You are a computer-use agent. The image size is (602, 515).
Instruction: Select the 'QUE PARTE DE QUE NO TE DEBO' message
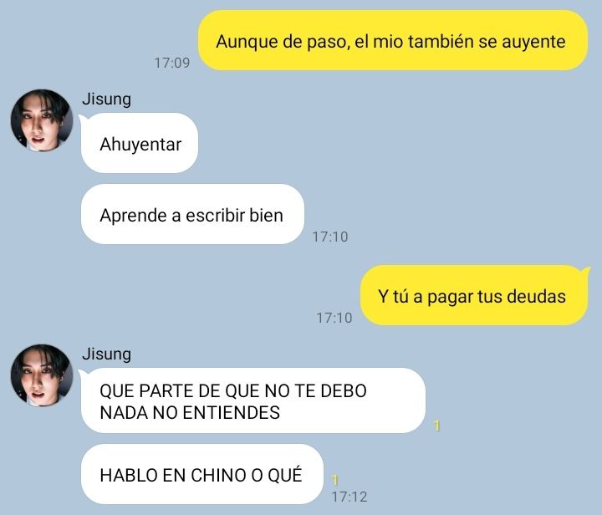(253, 400)
